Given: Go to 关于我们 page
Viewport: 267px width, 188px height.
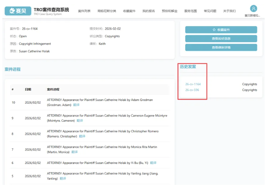Looking at the screenshot, I should tap(229, 11).
